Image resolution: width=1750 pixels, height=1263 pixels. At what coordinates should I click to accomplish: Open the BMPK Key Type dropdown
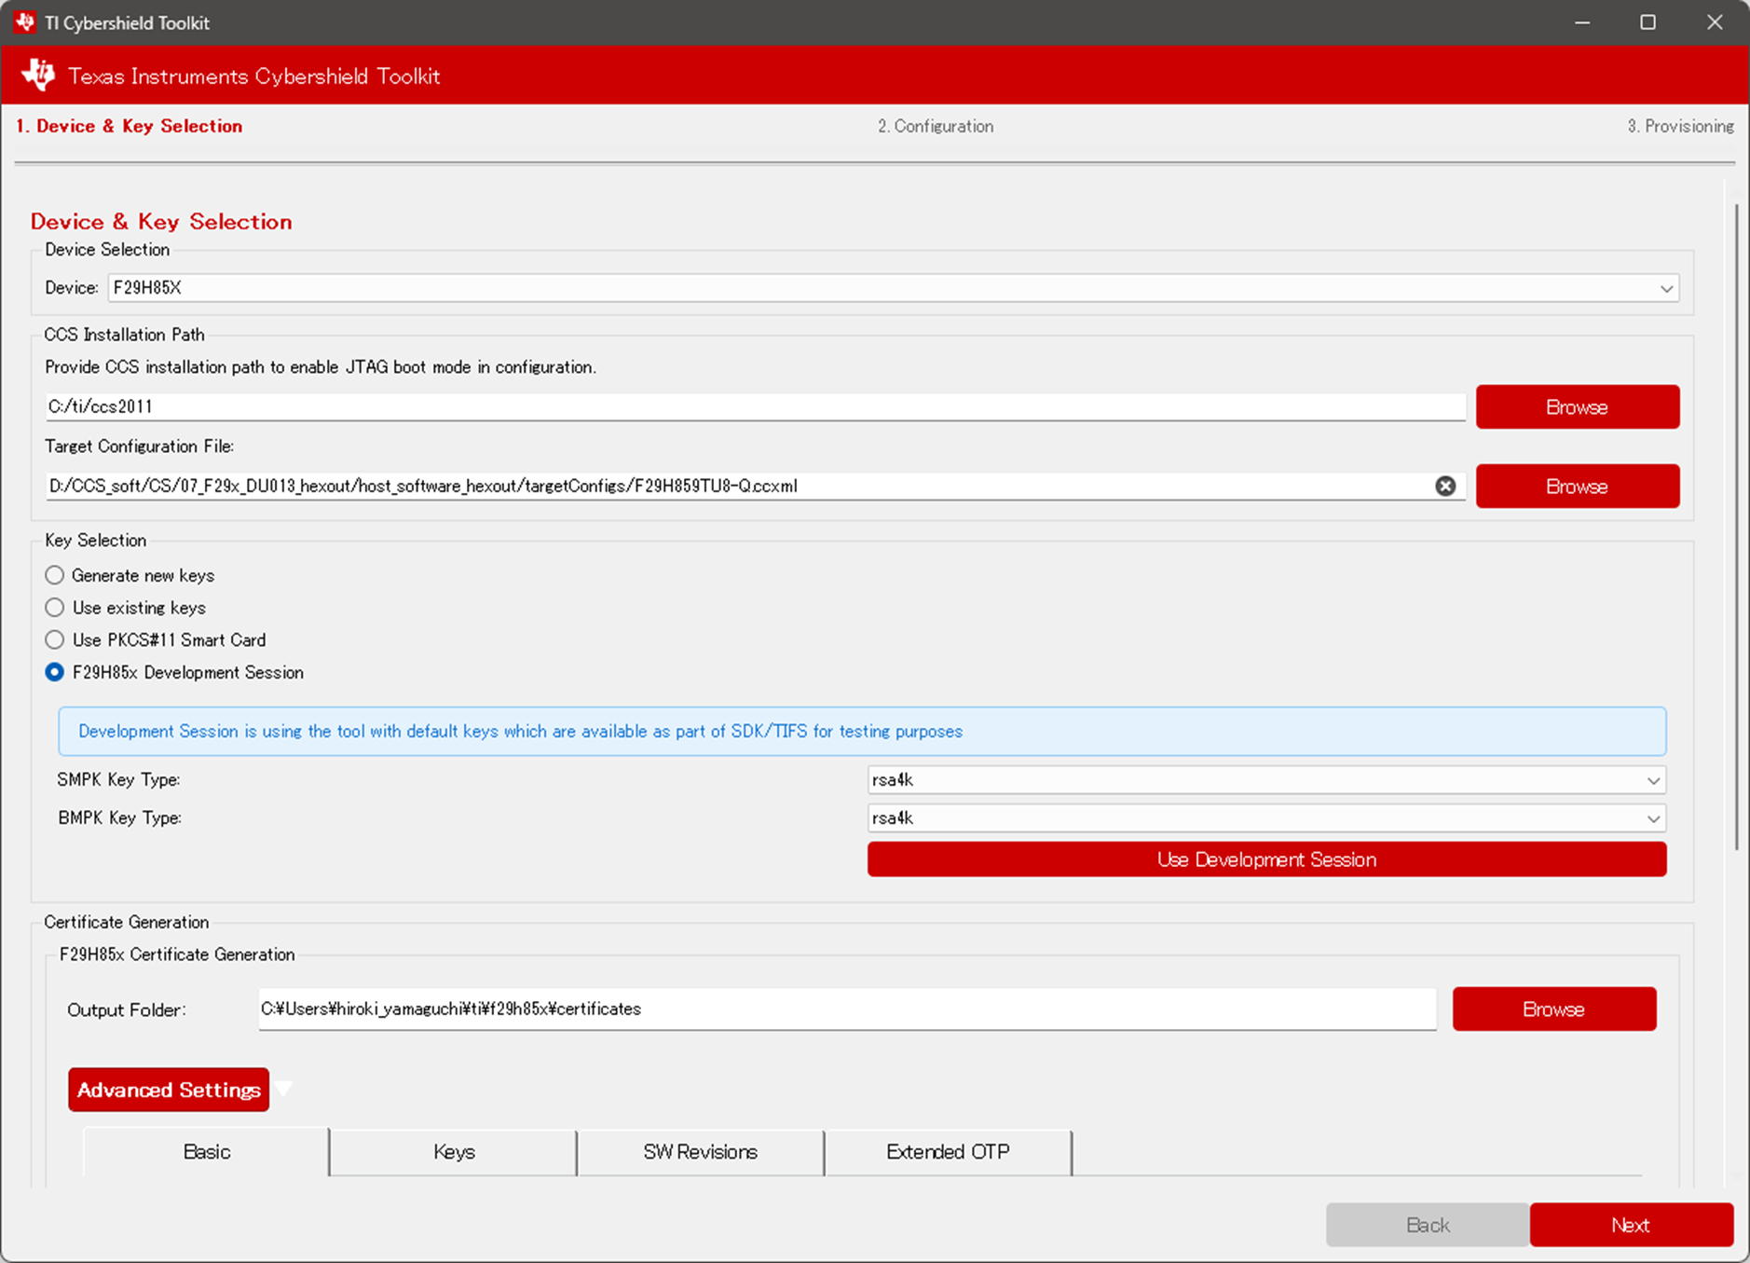tap(1266, 818)
